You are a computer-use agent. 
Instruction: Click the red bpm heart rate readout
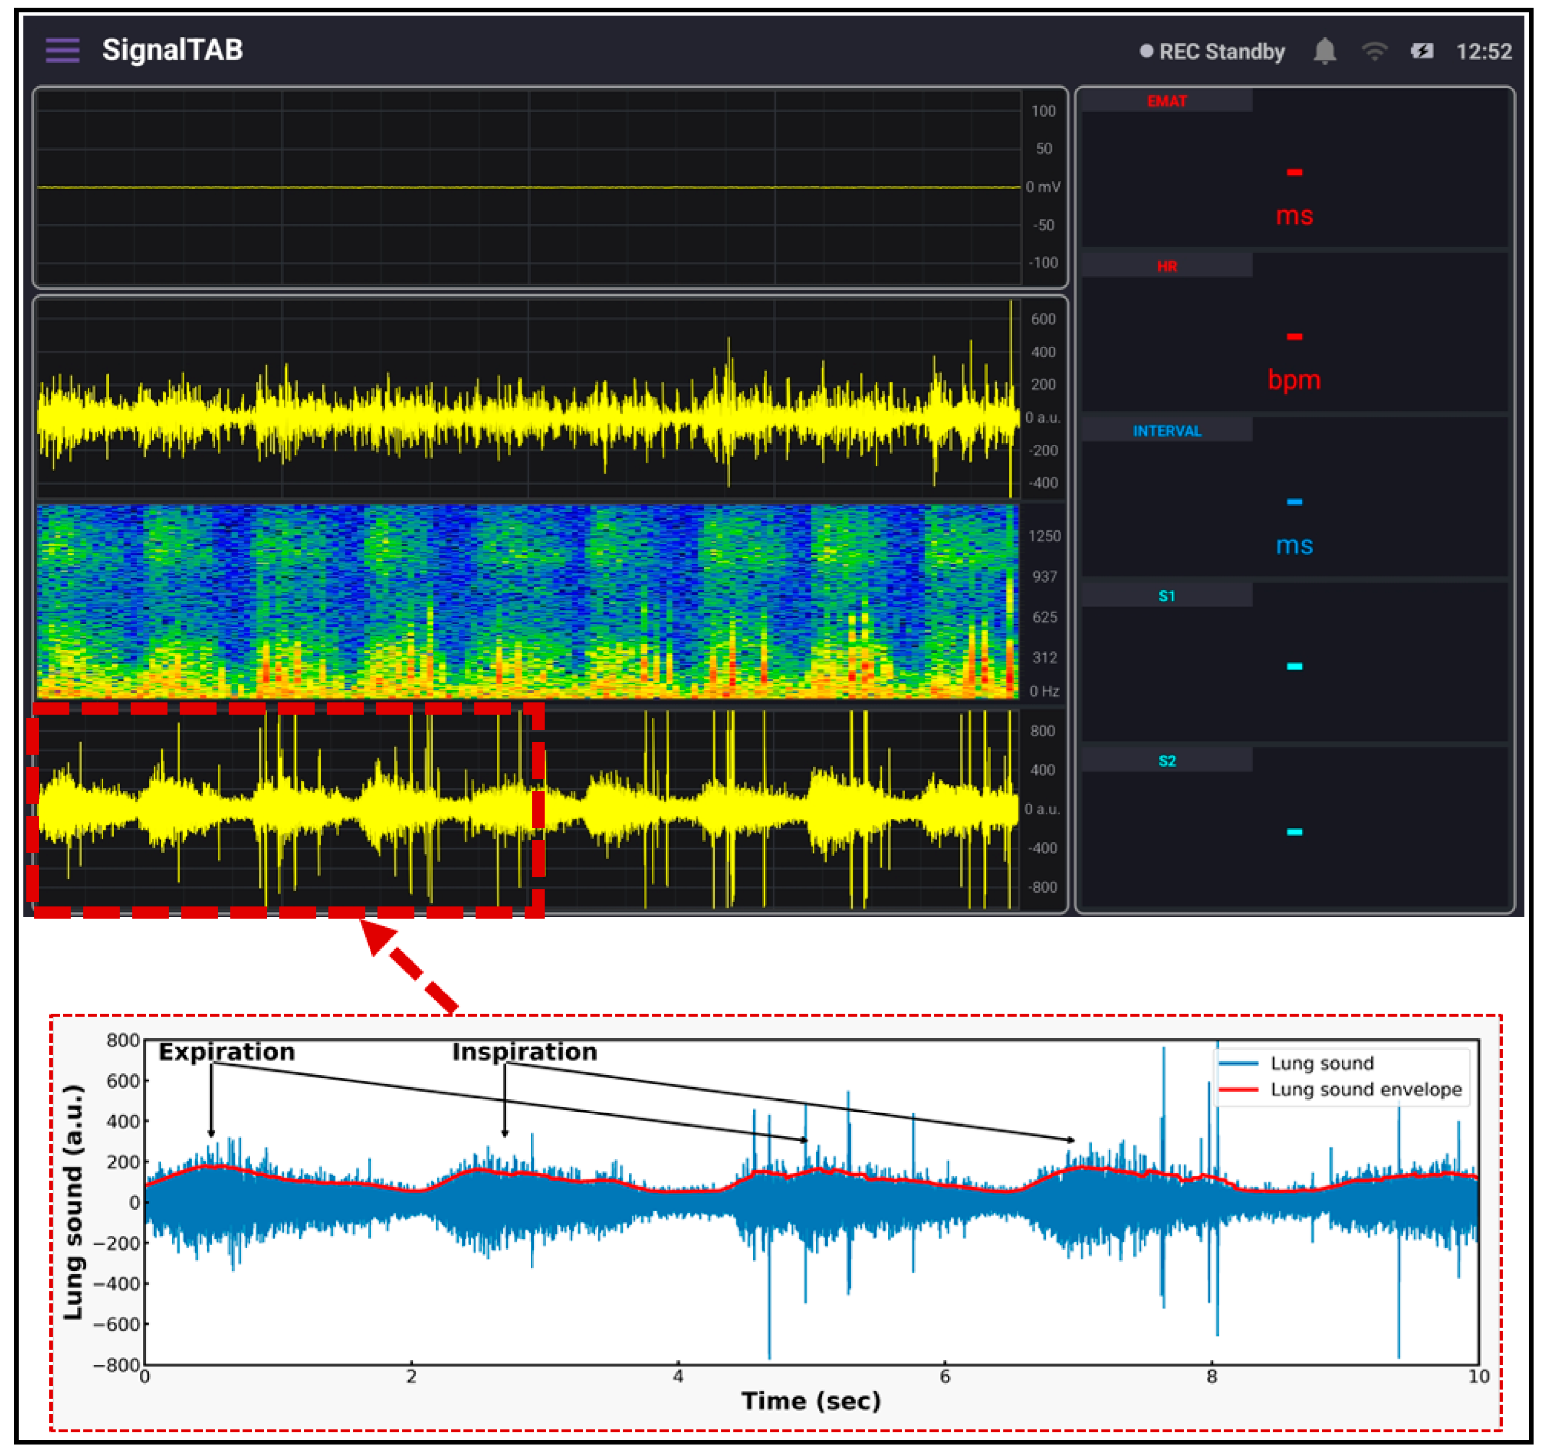coord(1294,380)
